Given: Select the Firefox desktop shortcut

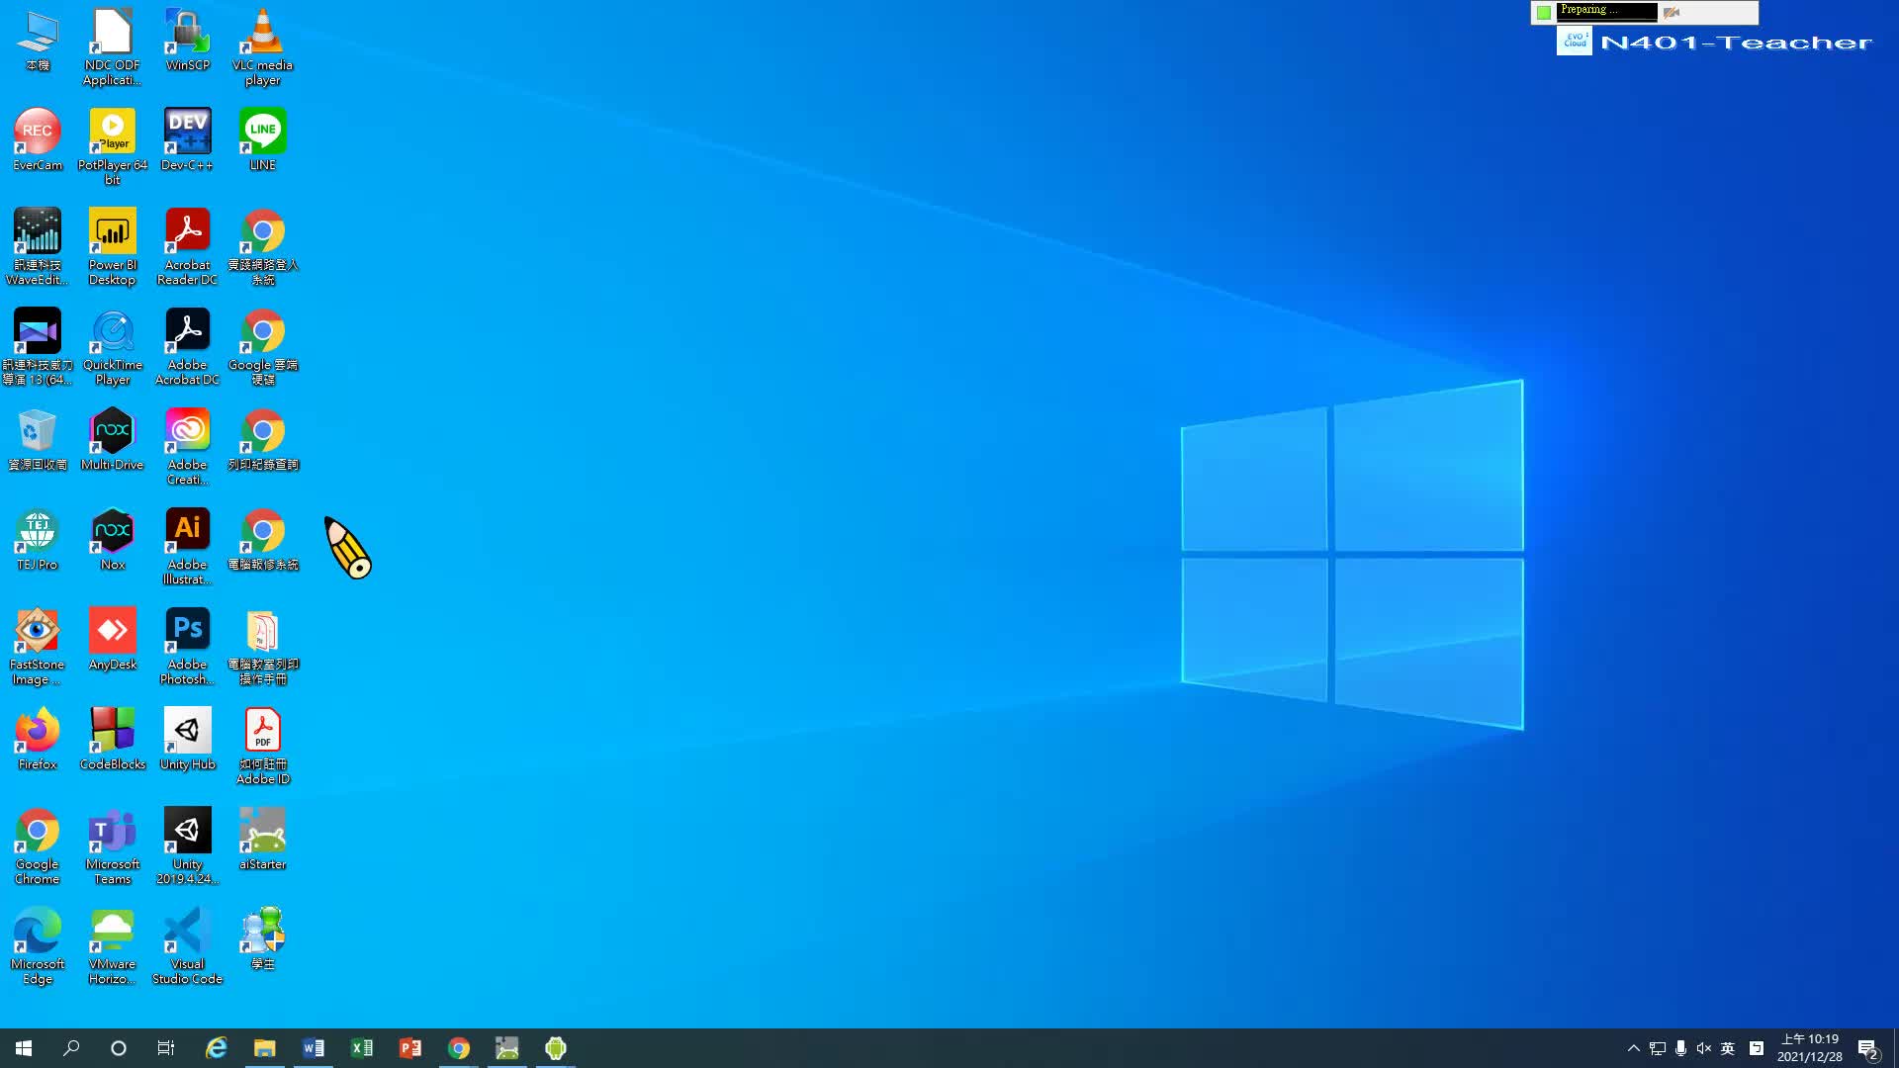Looking at the screenshot, I should tap(38, 739).
